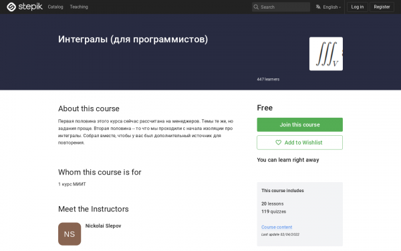Click Add to Wishlist button
This screenshot has height=251, width=401.
tap(299, 143)
